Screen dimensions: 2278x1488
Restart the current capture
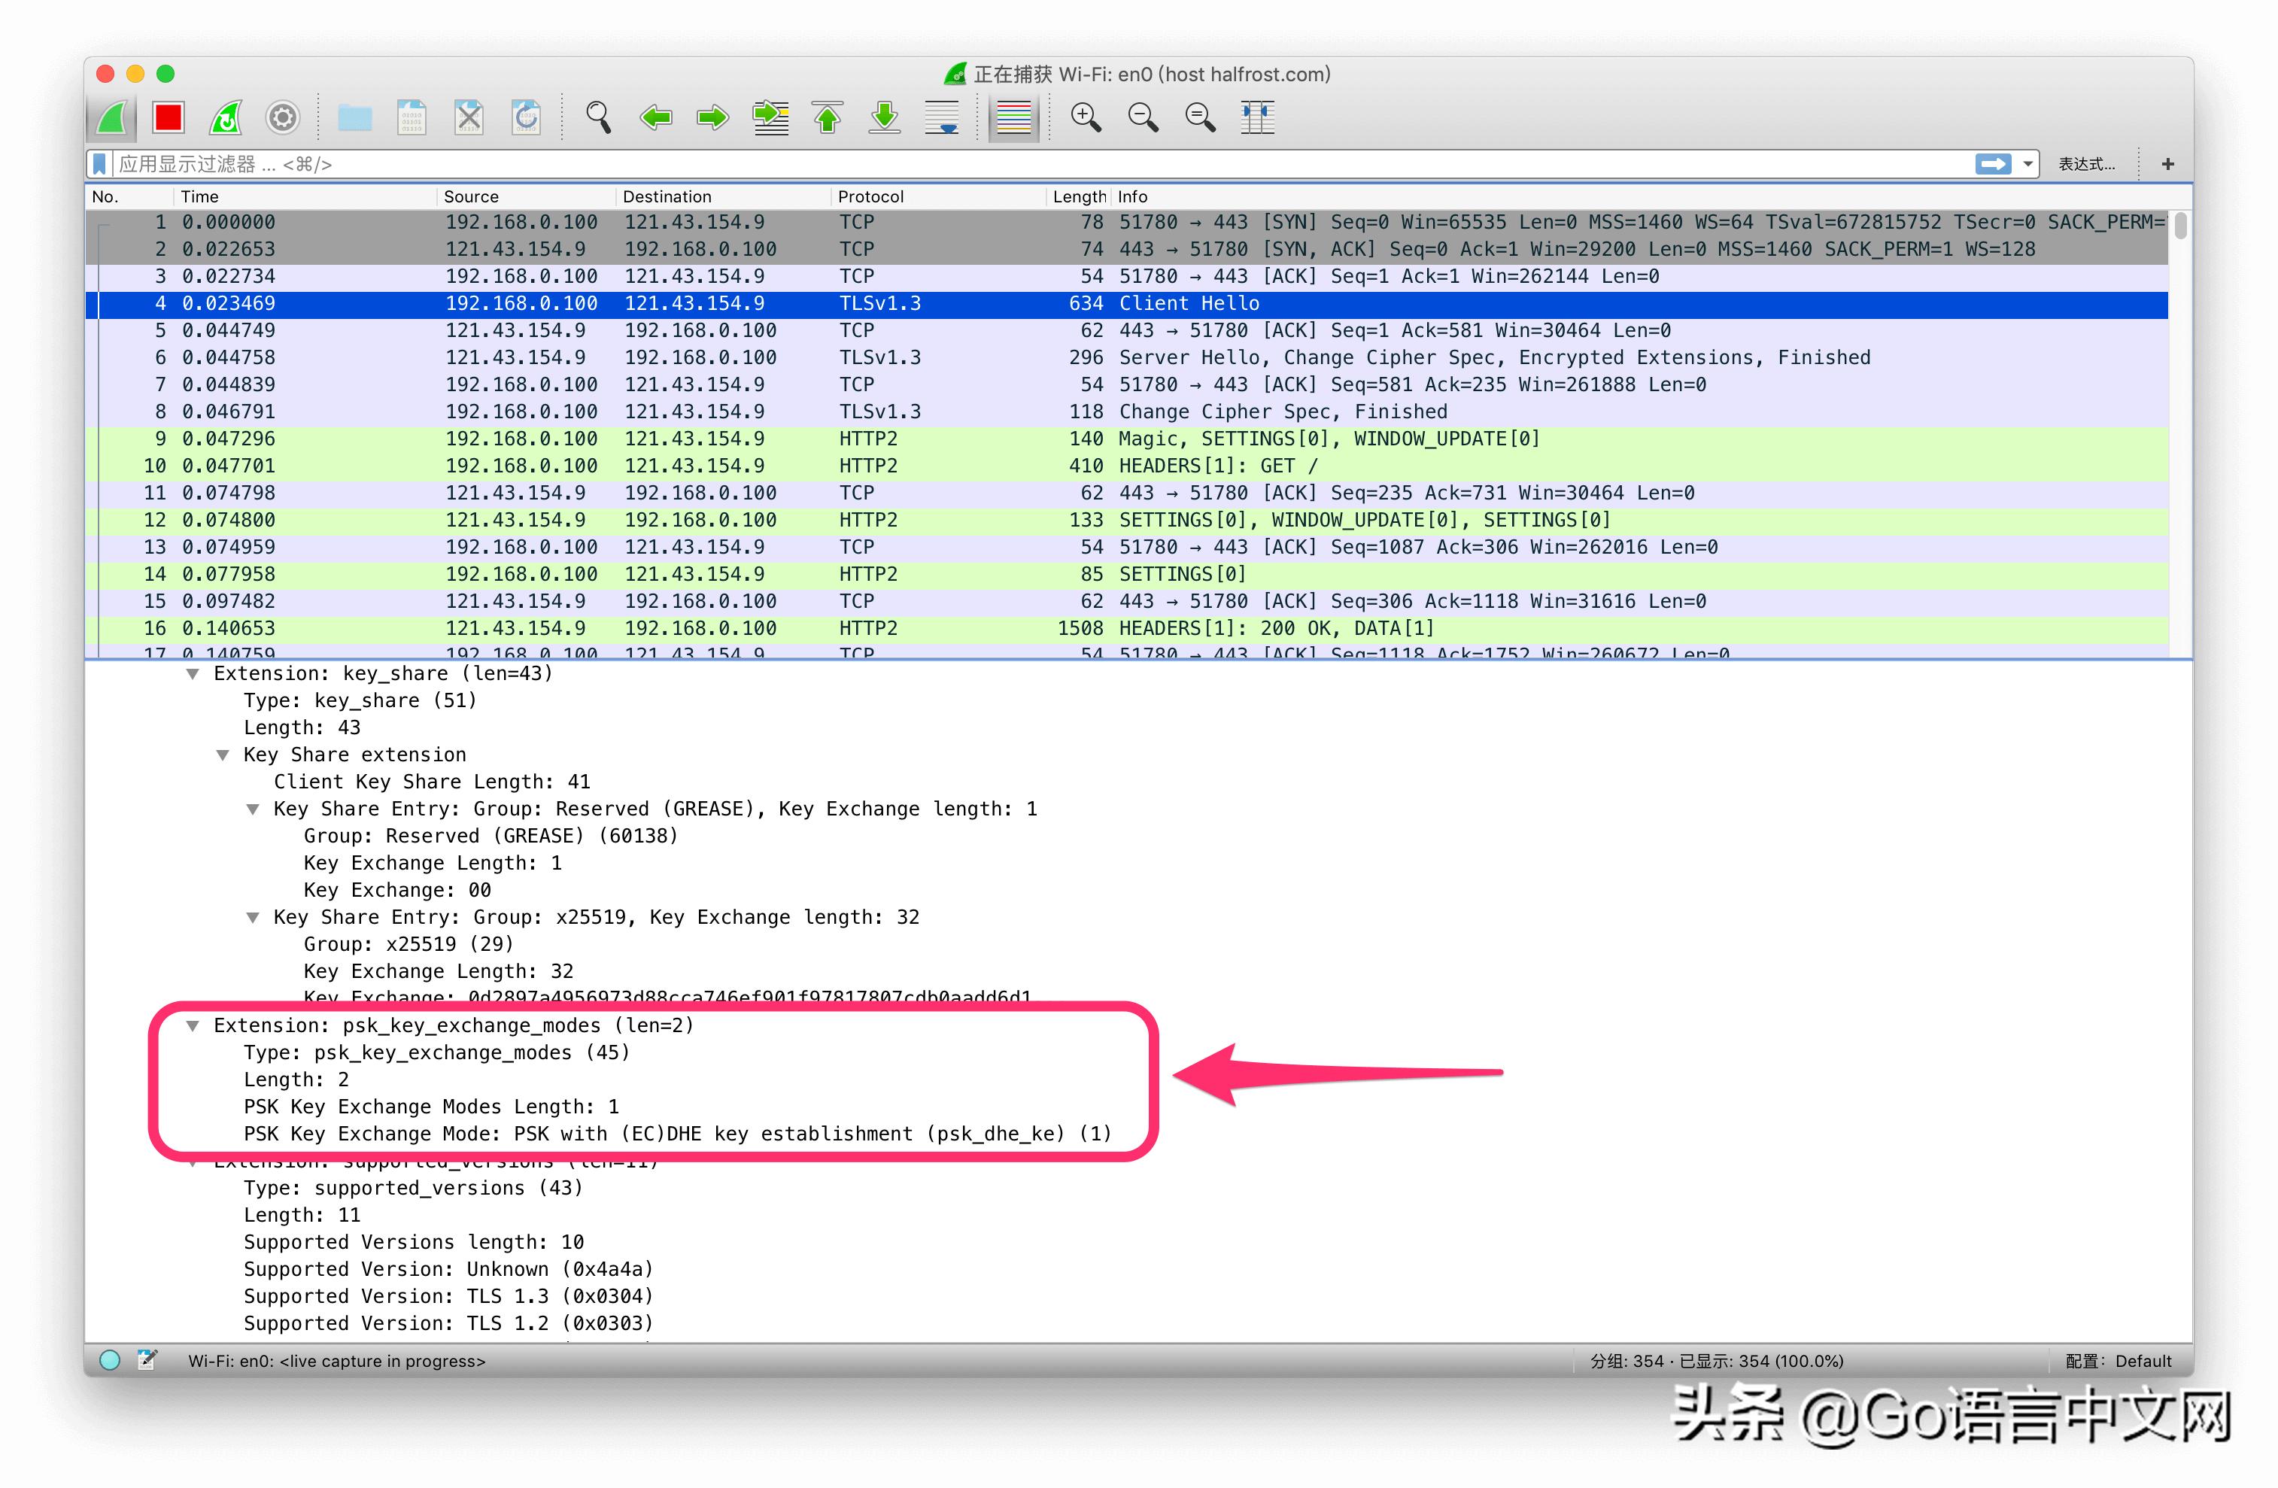226,117
